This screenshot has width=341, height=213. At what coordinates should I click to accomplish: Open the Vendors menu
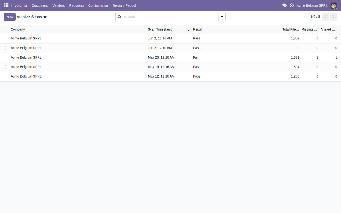point(59,5)
